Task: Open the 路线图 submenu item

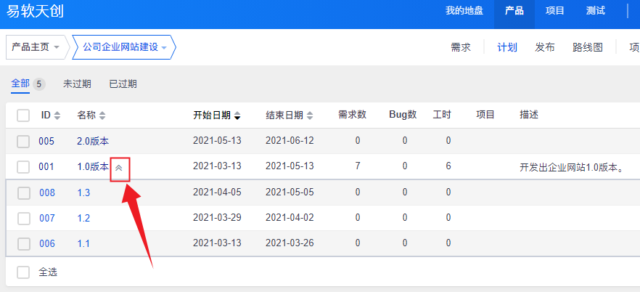Action: tap(588, 47)
